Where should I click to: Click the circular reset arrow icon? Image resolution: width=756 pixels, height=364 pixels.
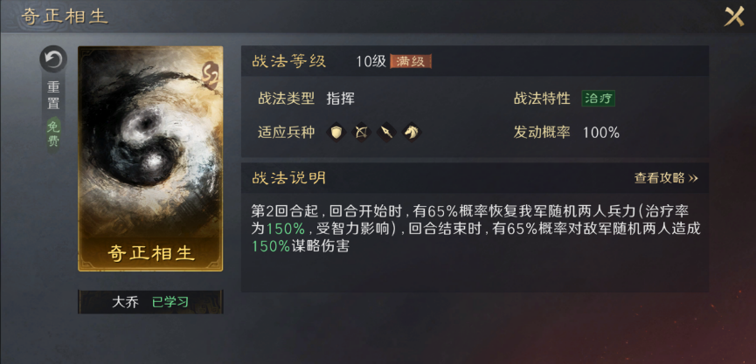[x=53, y=59]
